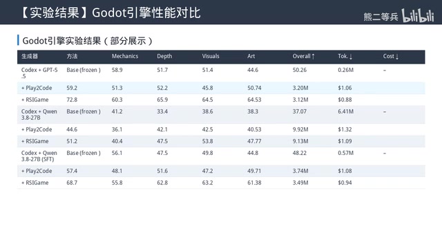Click the $1.09 cost value

point(345,141)
